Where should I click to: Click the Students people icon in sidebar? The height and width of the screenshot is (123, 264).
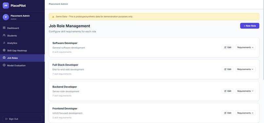click(4, 36)
